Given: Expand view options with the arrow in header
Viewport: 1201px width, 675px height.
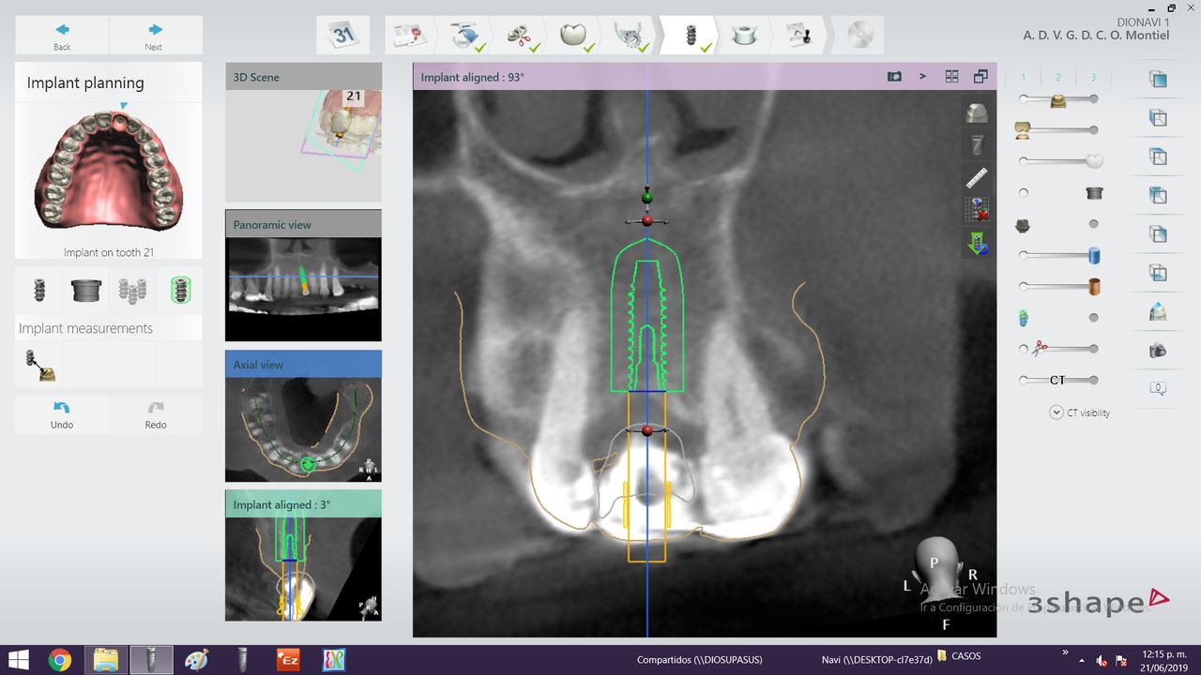Looking at the screenshot, I should point(922,77).
